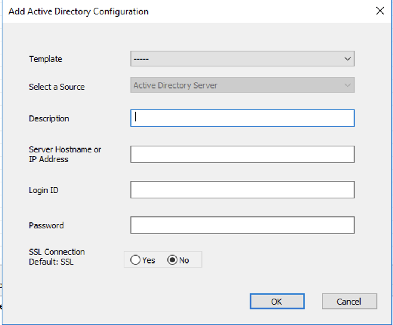Click the Active Directory Server source dropdown
This screenshot has height=325, width=393.
point(242,86)
